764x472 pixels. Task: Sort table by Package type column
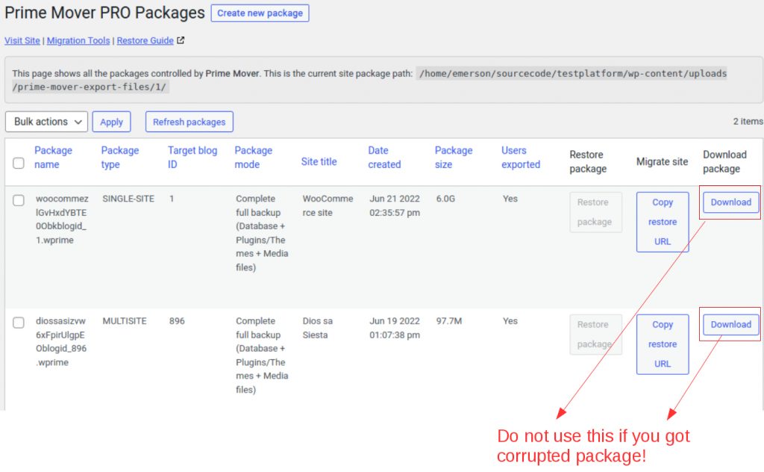119,157
